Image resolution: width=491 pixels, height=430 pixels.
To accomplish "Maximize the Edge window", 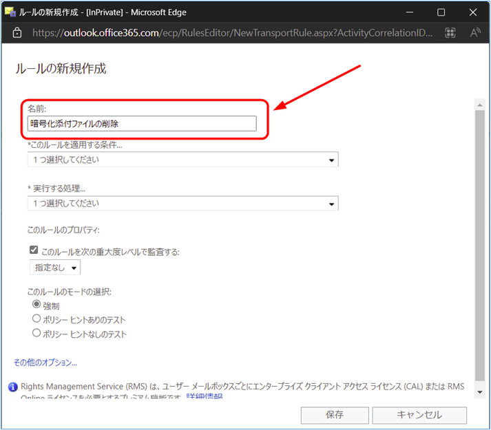I will (441, 12).
